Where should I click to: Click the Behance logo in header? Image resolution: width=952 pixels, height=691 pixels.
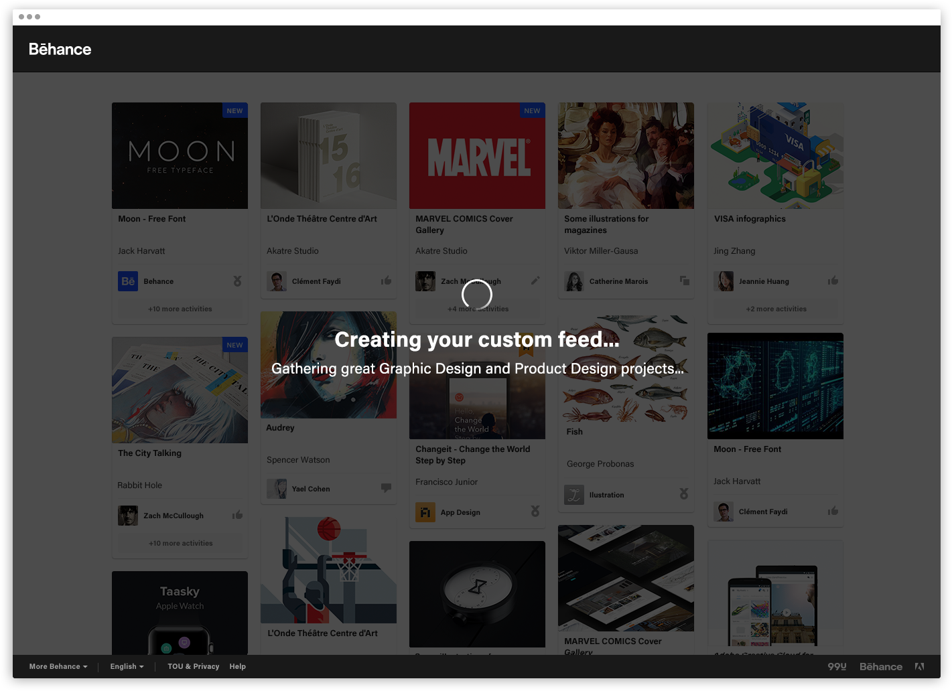tap(60, 49)
